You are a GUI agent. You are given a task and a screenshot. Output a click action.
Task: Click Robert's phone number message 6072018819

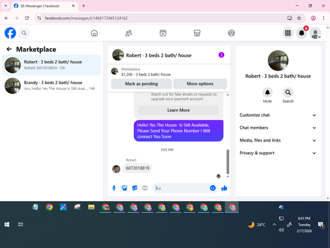point(137,168)
